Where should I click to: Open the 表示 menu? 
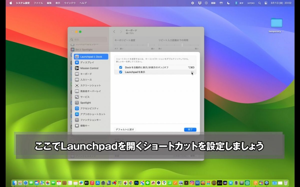pyautogui.click(x=58, y=3)
